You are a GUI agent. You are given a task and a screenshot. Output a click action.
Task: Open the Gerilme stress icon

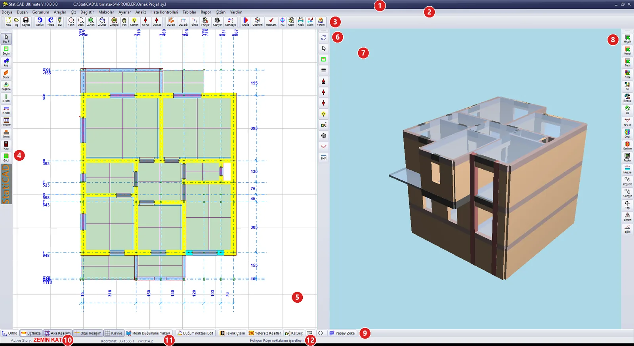pyautogui.click(x=627, y=145)
